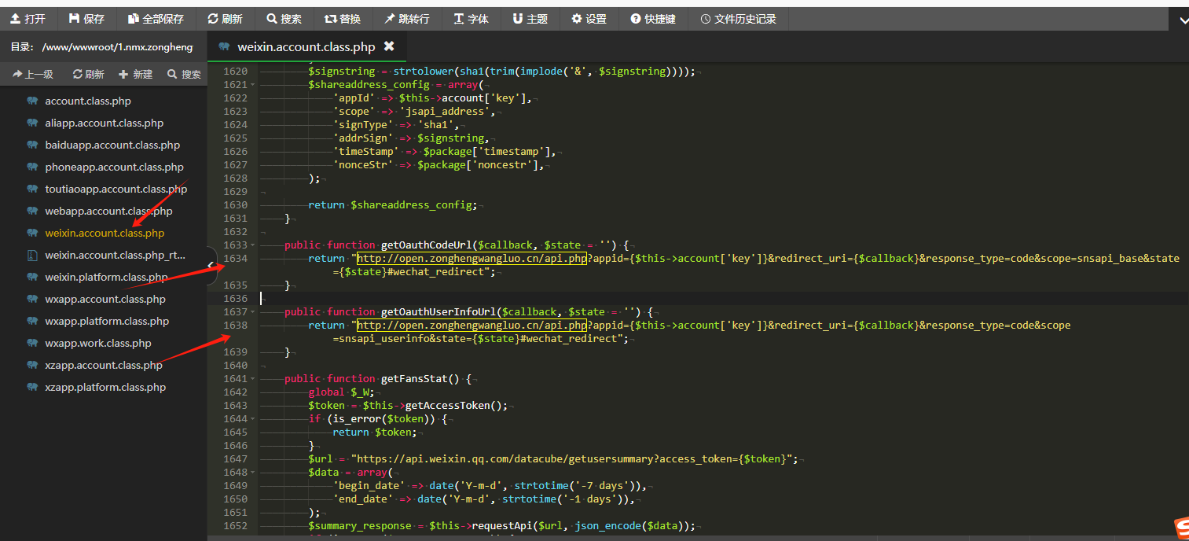This screenshot has height=541, width=1189.
Task: Click the chevron at the toolbar's right end
Action: pos(1184,21)
